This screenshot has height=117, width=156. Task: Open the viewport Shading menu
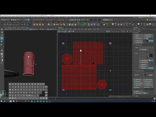click(x=10, y=28)
